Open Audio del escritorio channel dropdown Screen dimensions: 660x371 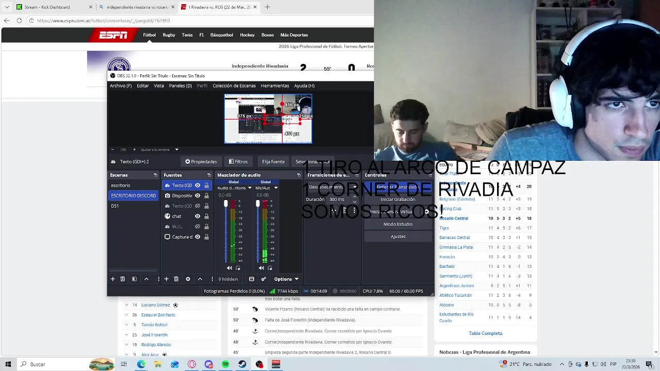point(250,188)
